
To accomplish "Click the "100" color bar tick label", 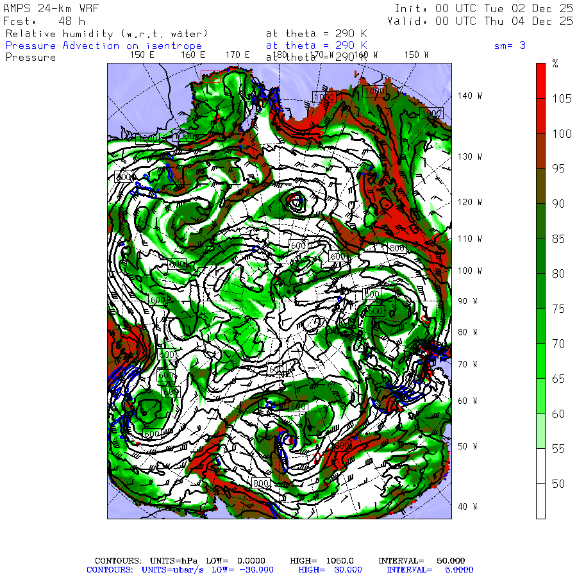I will pos(562,133).
